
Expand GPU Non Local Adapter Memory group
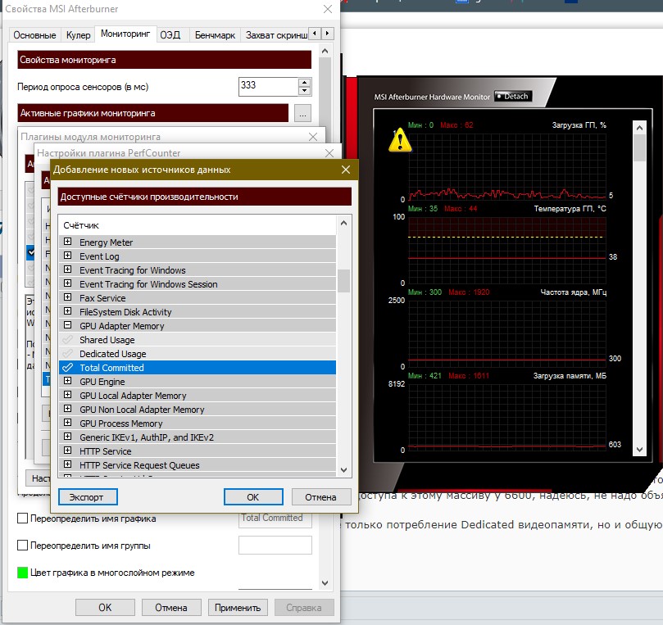tap(67, 409)
